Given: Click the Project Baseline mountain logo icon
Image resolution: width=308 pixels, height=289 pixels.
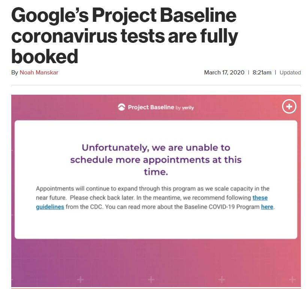Looking at the screenshot, I should [122, 107].
